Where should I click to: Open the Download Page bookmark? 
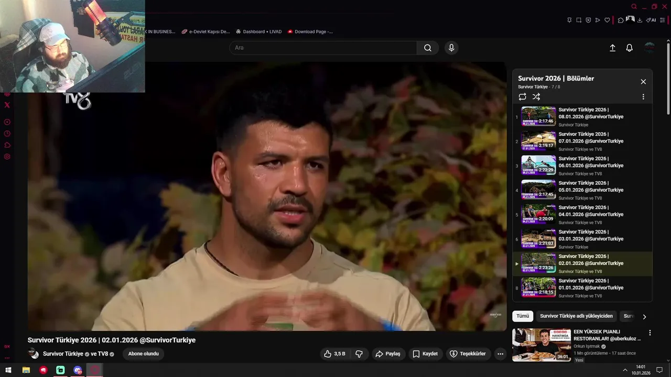click(x=310, y=31)
